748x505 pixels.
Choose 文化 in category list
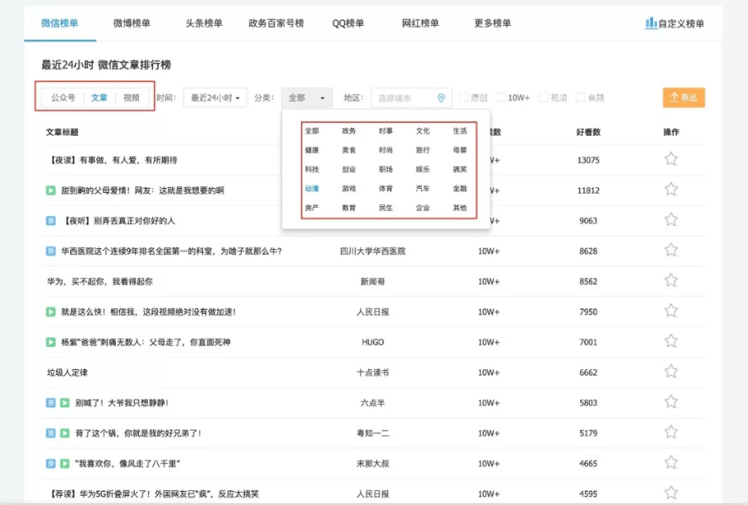click(423, 131)
